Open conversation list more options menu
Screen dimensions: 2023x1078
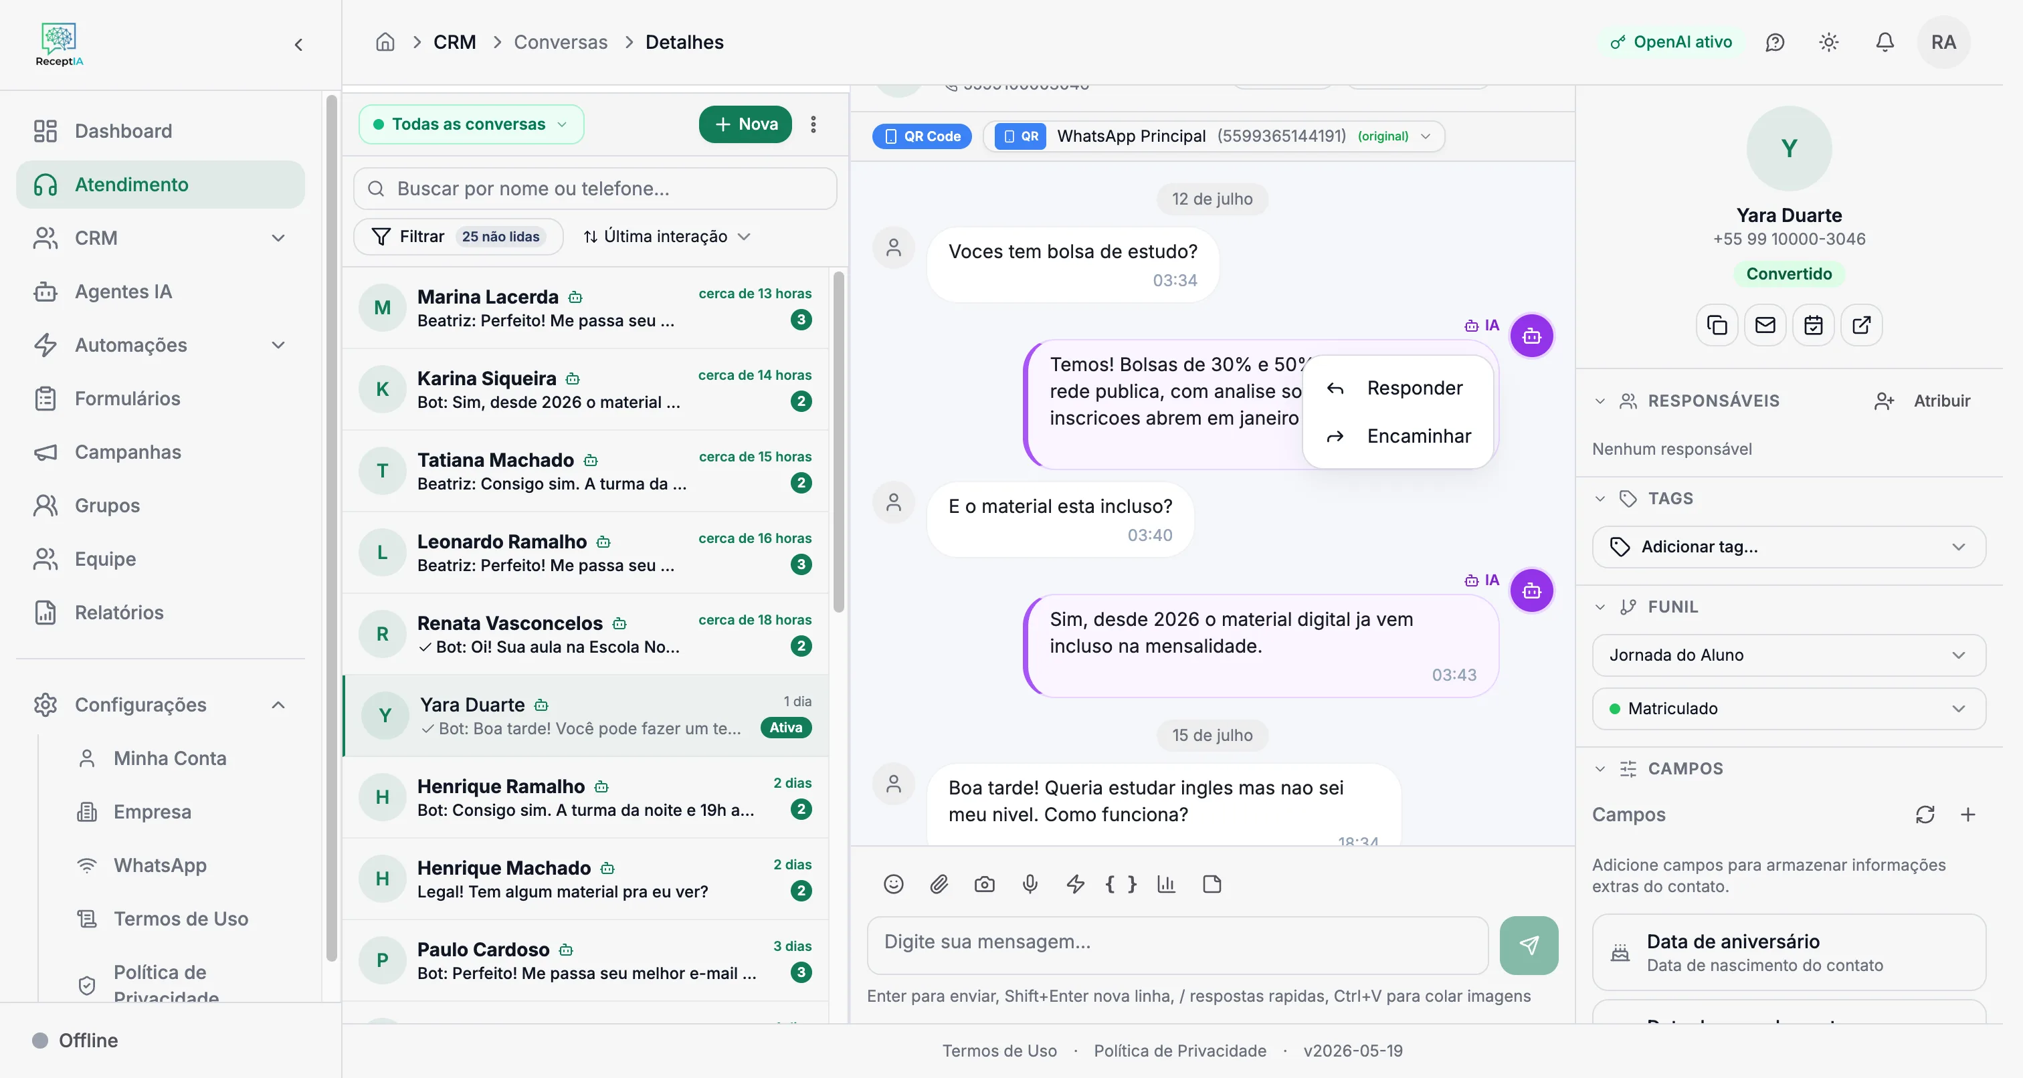[x=813, y=124]
